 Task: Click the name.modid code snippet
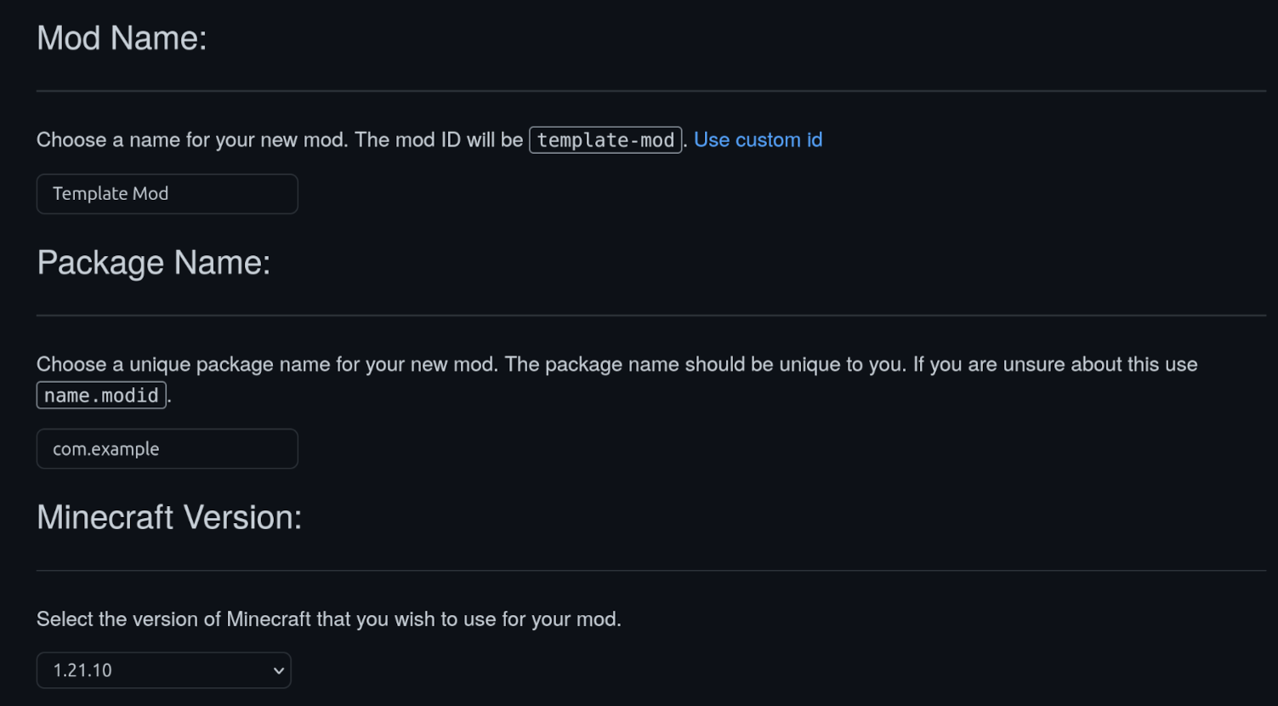100,395
